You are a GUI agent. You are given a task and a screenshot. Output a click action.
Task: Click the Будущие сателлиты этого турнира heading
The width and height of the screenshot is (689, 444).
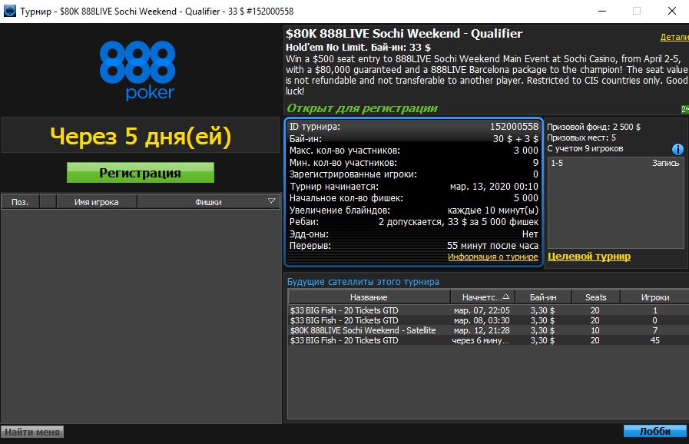tap(363, 282)
